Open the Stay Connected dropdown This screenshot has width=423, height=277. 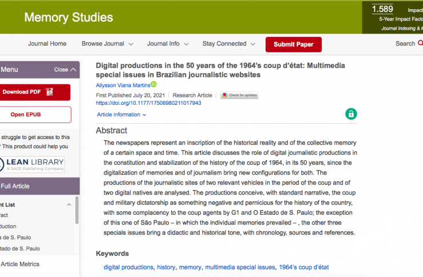click(228, 44)
